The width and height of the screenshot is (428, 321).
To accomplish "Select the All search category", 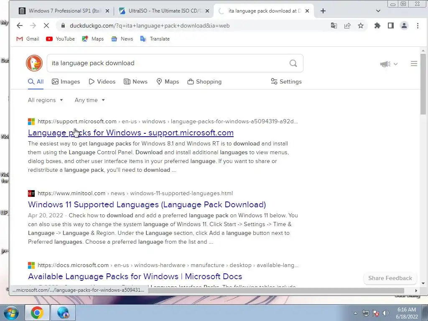I will pos(36,82).
